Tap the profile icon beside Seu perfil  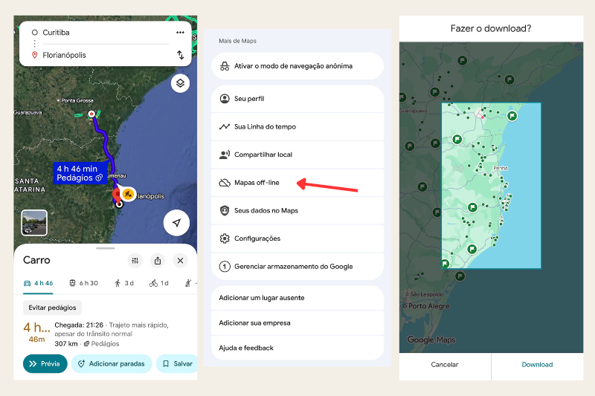tap(225, 99)
